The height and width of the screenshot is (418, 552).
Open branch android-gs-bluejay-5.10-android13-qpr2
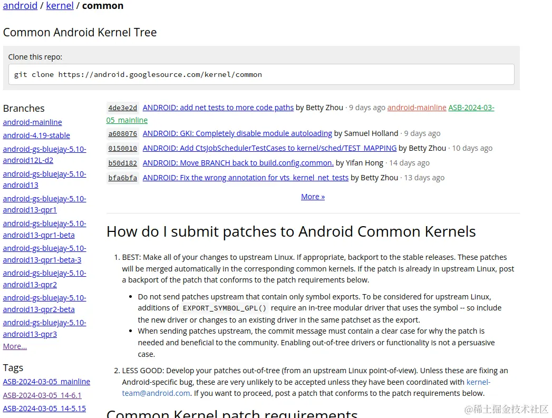click(44, 278)
